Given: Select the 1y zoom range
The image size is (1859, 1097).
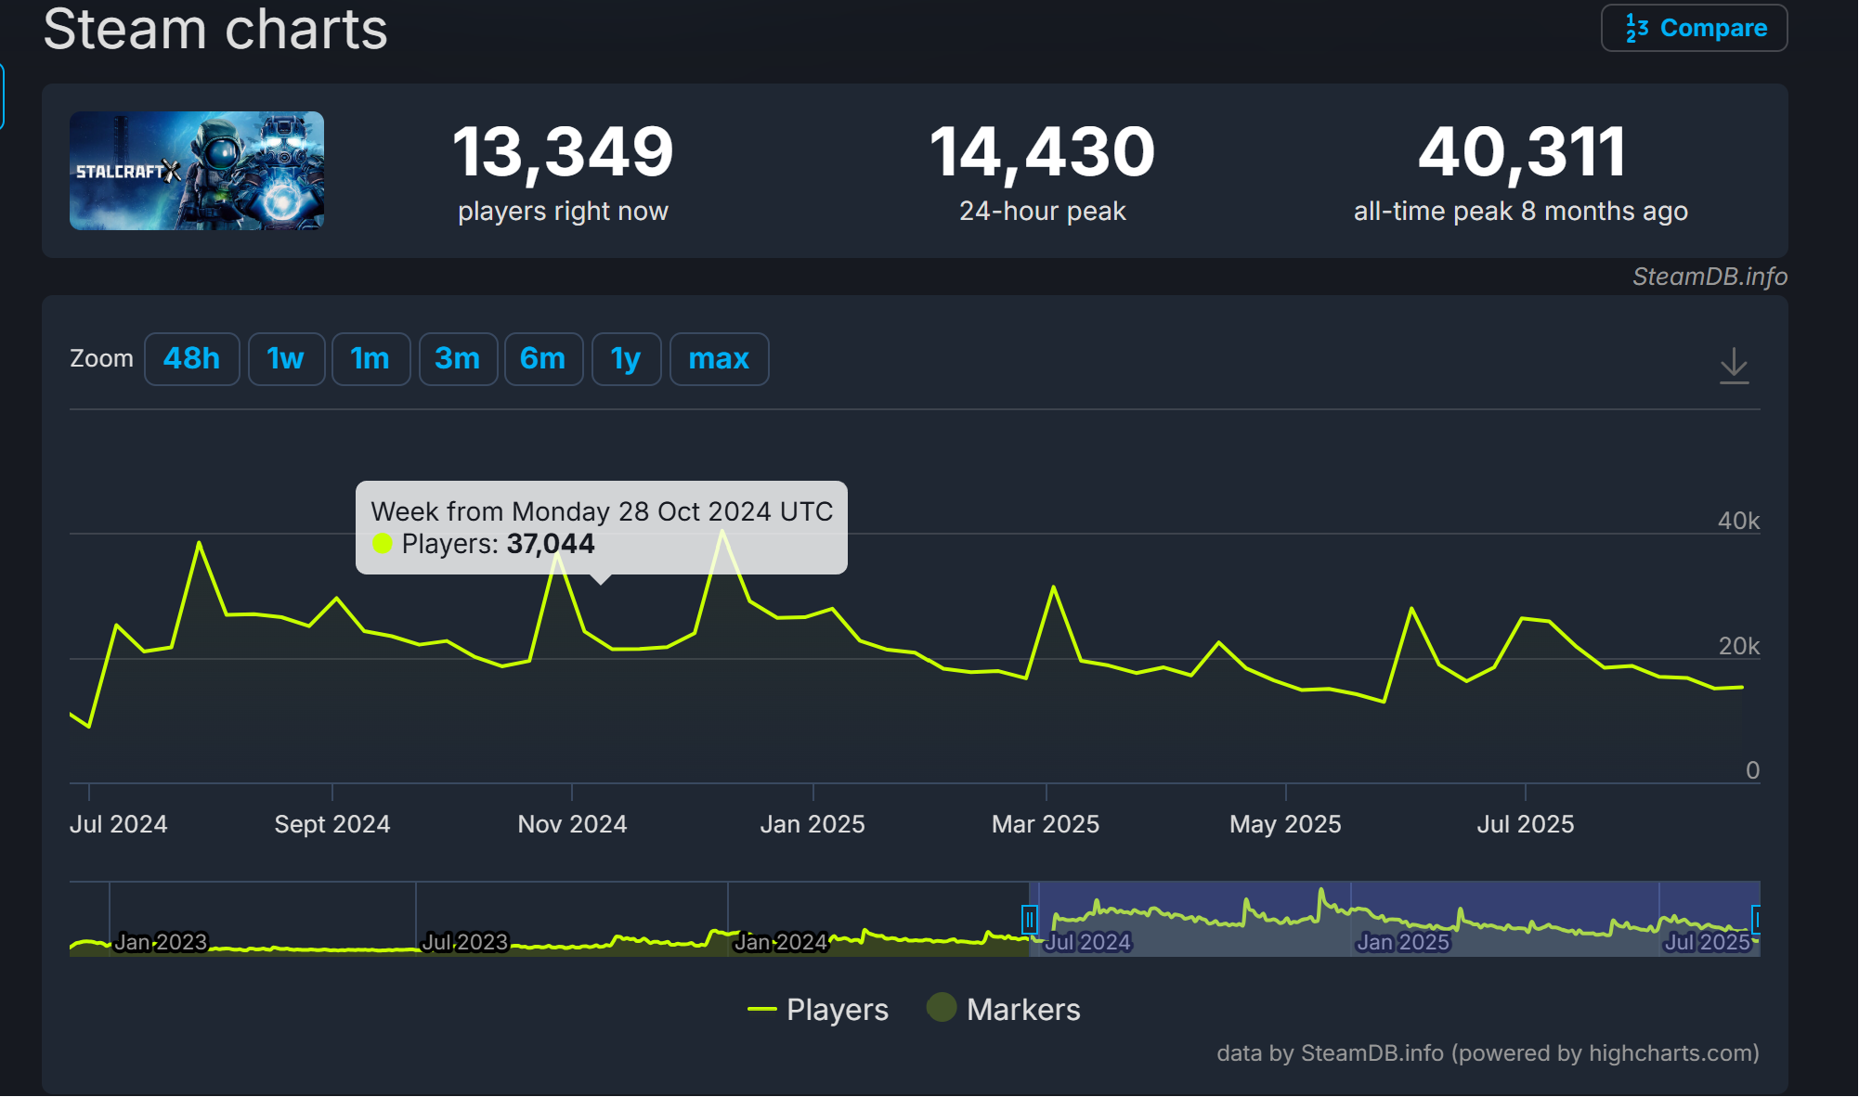Looking at the screenshot, I should 626,359.
